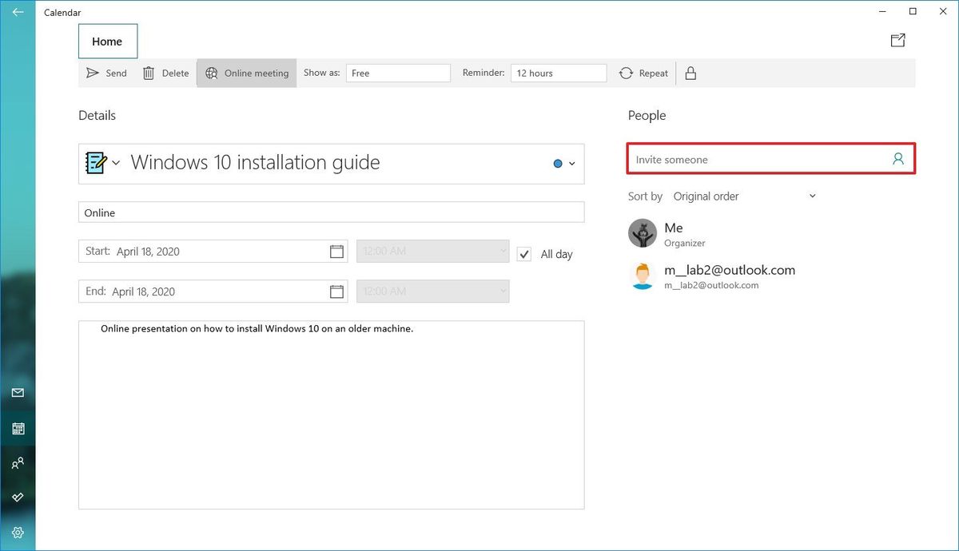Screen dimensions: 959x551
Task: Expand the Sort by Original order dropdown
Action: tap(744, 196)
